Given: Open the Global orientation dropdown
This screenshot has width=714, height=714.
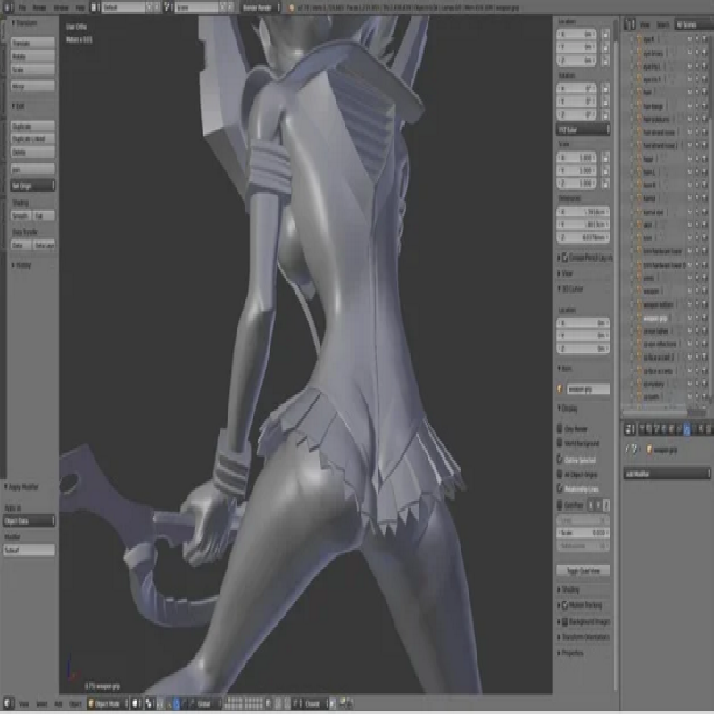Looking at the screenshot, I should click(x=209, y=703).
